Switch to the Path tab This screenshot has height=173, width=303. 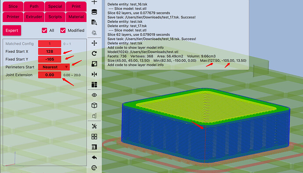pos(34,7)
